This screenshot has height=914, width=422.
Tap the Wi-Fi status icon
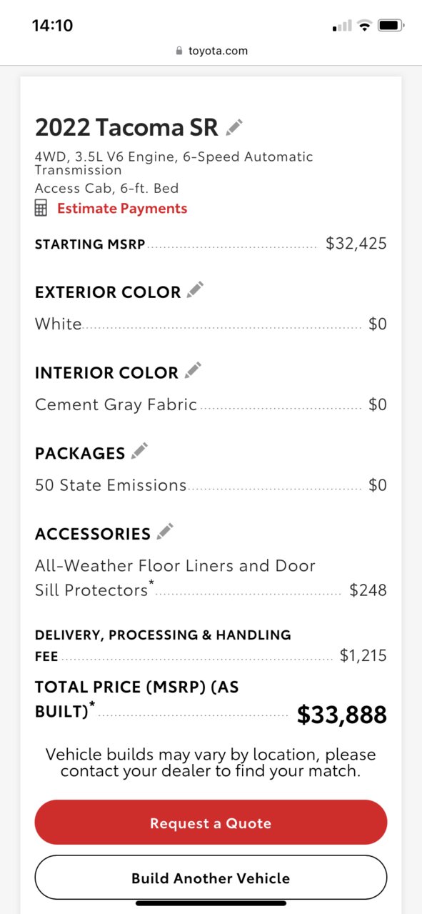point(365,26)
